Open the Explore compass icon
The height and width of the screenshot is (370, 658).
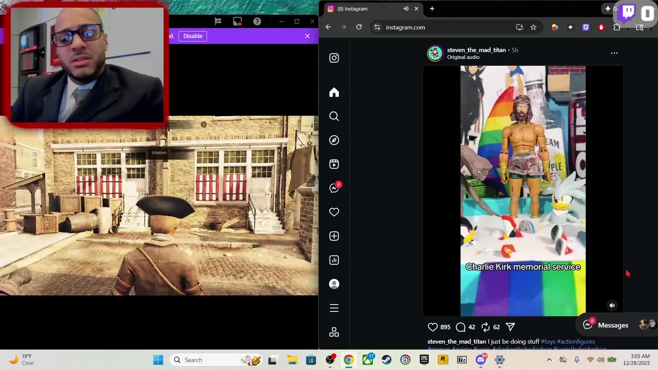point(334,140)
